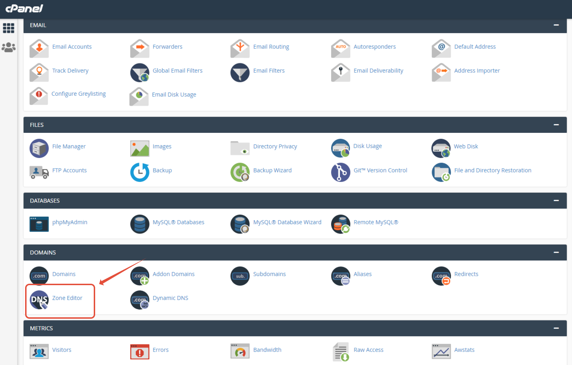Screen dimensions: 572x365
Task: Go to File Manager link
Action: [x=69, y=146]
